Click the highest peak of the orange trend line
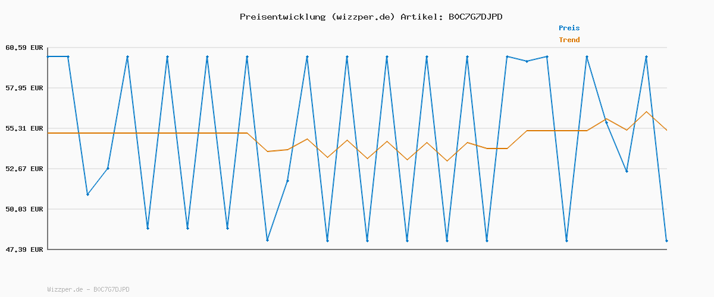This screenshot has width=714, height=297. (x=646, y=112)
